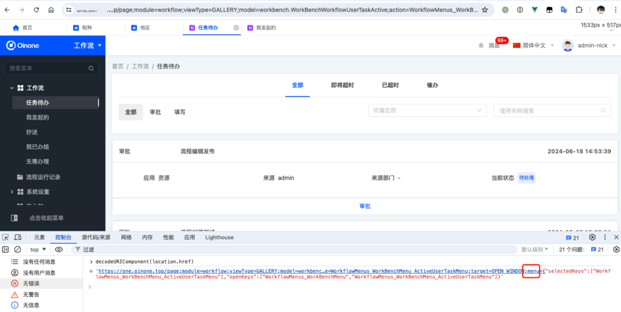Open the Vue devtools extension icon
The height and width of the screenshot is (312, 621).
(x=535, y=10)
